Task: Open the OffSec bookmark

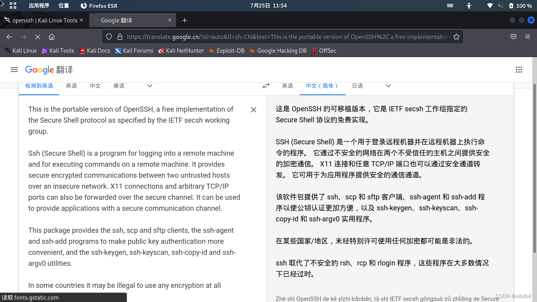Action: (324, 50)
